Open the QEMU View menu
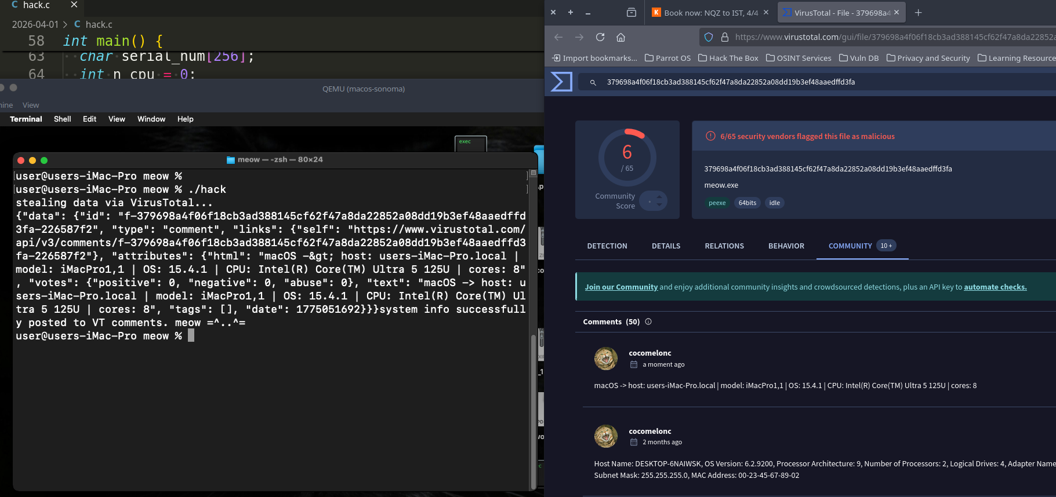The height and width of the screenshot is (497, 1056). click(31, 105)
